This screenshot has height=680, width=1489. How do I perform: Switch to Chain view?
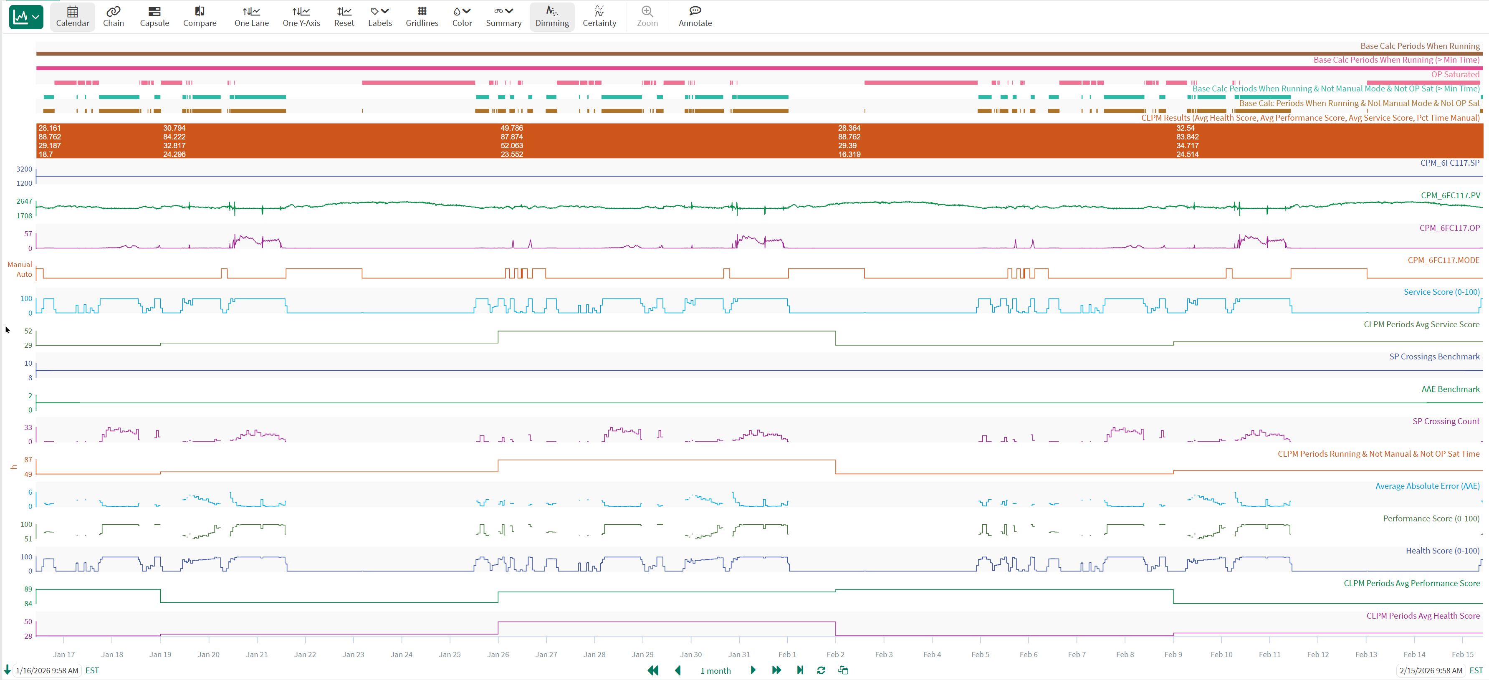[113, 17]
